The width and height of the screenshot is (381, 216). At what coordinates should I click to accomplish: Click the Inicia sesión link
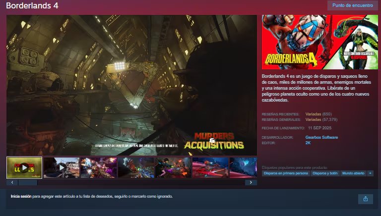click(x=21, y=196)
